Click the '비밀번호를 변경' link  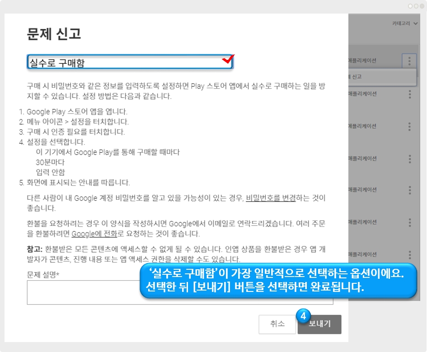(271, 198)
